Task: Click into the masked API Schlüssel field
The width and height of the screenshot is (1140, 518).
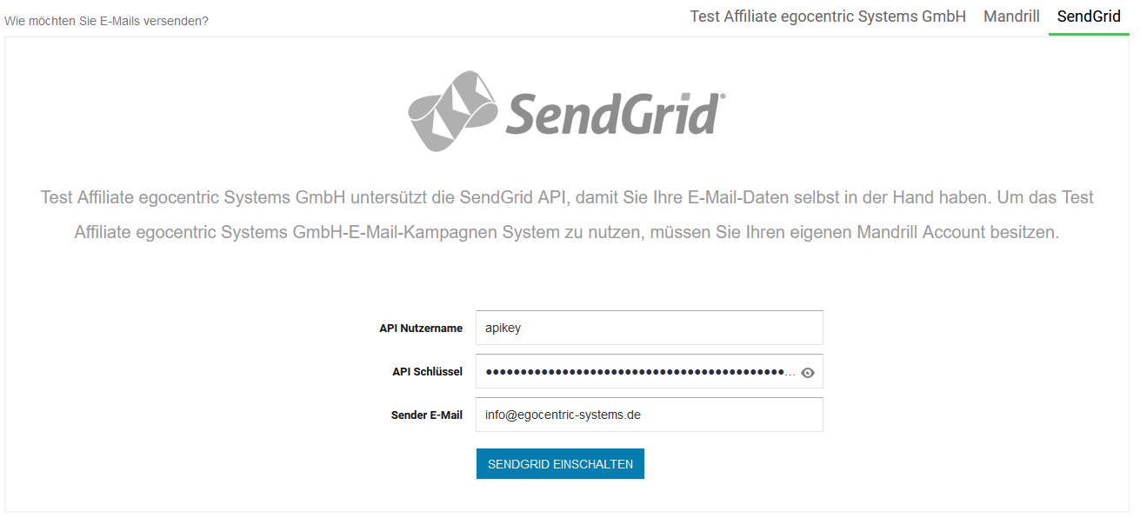Action: pos(635,372)
